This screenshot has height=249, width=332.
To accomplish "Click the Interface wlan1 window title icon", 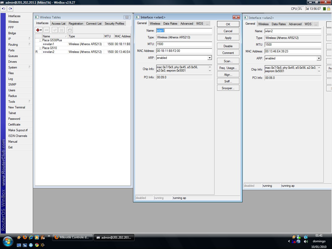I will [x=137, y=17].
